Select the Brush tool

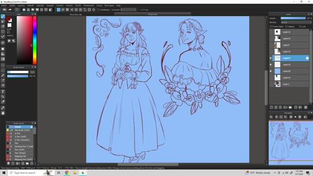(3, 17)
